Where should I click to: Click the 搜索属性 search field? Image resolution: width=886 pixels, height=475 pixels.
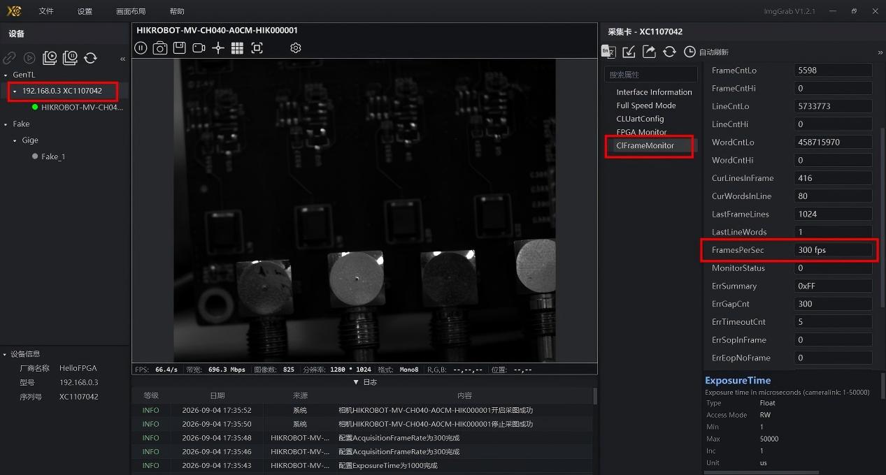click(x=651, y=74)
